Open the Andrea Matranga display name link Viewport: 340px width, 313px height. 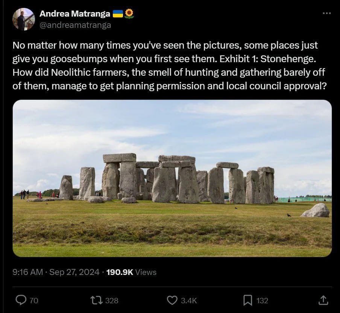pos(74,14)
